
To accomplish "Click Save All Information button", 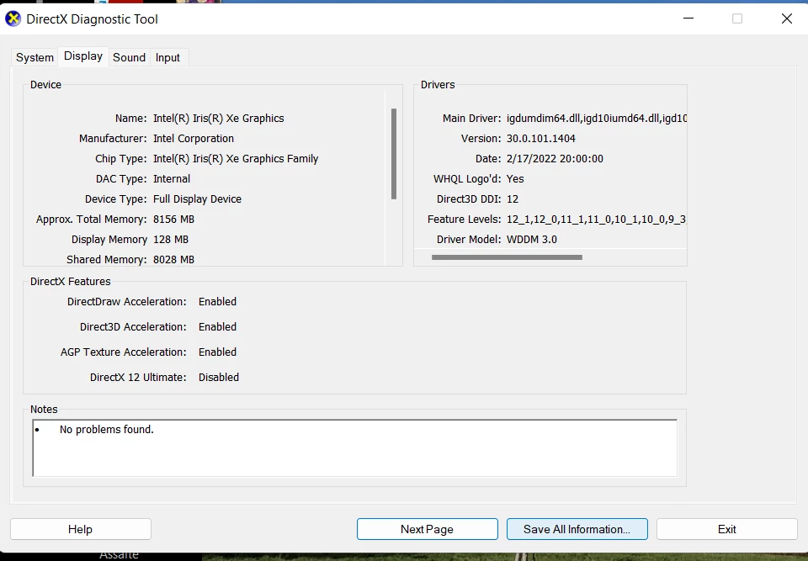I will click(x=577, y=529).
